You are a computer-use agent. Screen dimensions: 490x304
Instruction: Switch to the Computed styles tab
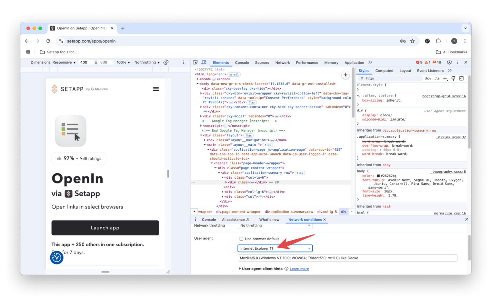(x=384, y=71)
